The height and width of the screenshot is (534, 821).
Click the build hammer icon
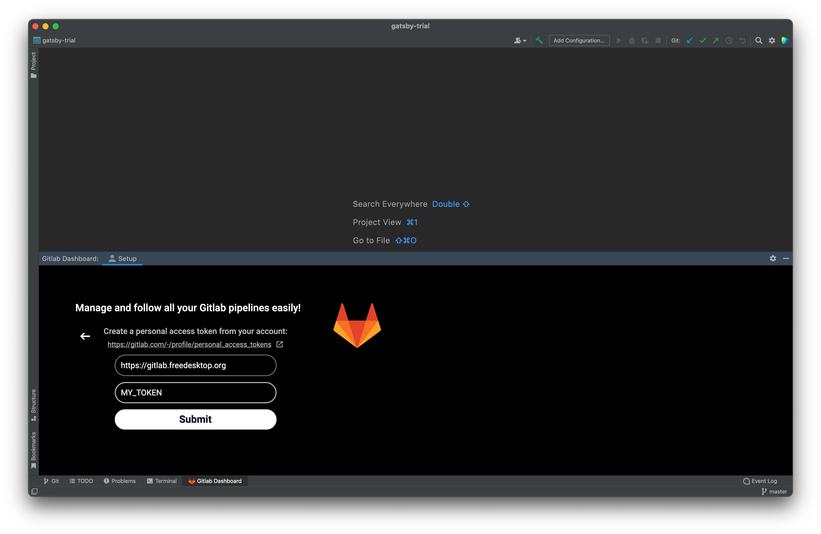539,40
